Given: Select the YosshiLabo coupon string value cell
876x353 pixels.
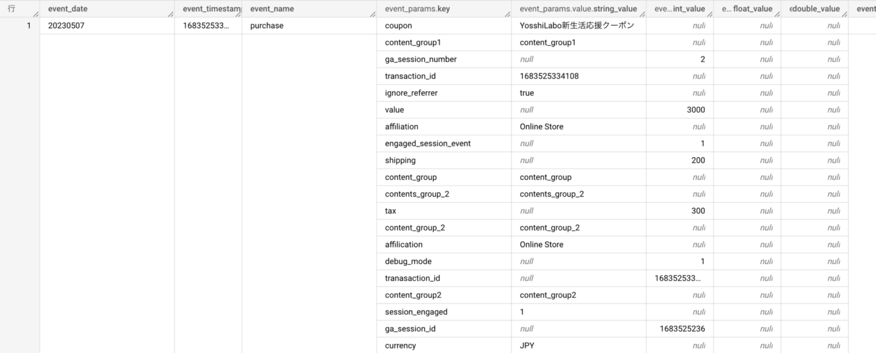Looking at the screenshot, I should click(577, 26).
